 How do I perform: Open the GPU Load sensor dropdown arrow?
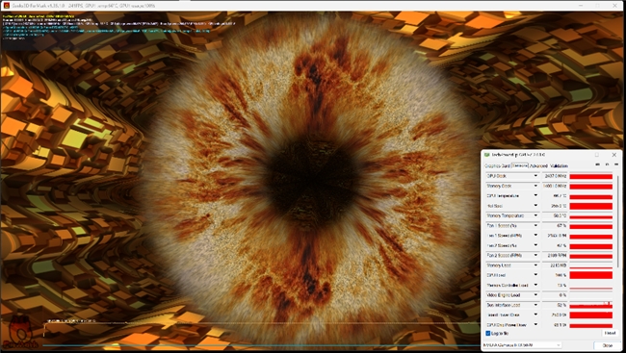click(535, 275)
